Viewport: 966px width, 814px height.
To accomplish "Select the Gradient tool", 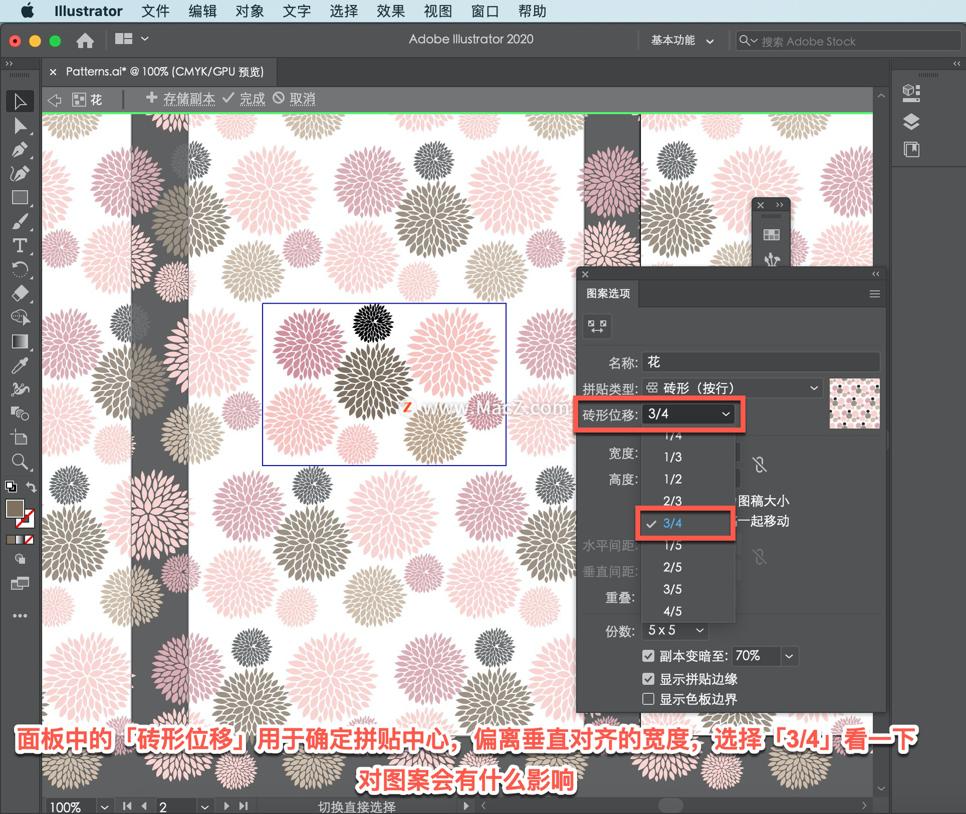I will point(20,341).
